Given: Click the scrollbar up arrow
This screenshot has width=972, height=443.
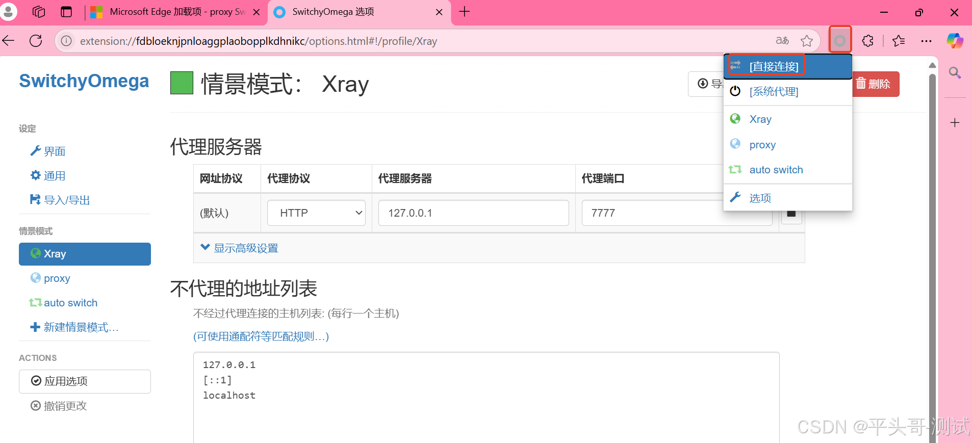Looking at the screenshot, I should click(x=932, y=65).
